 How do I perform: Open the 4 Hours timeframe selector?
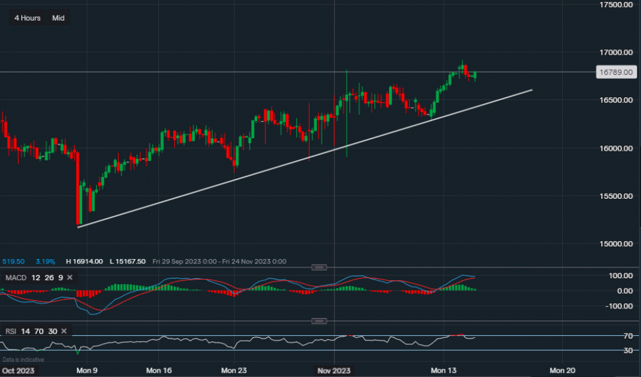pos(28,18)
